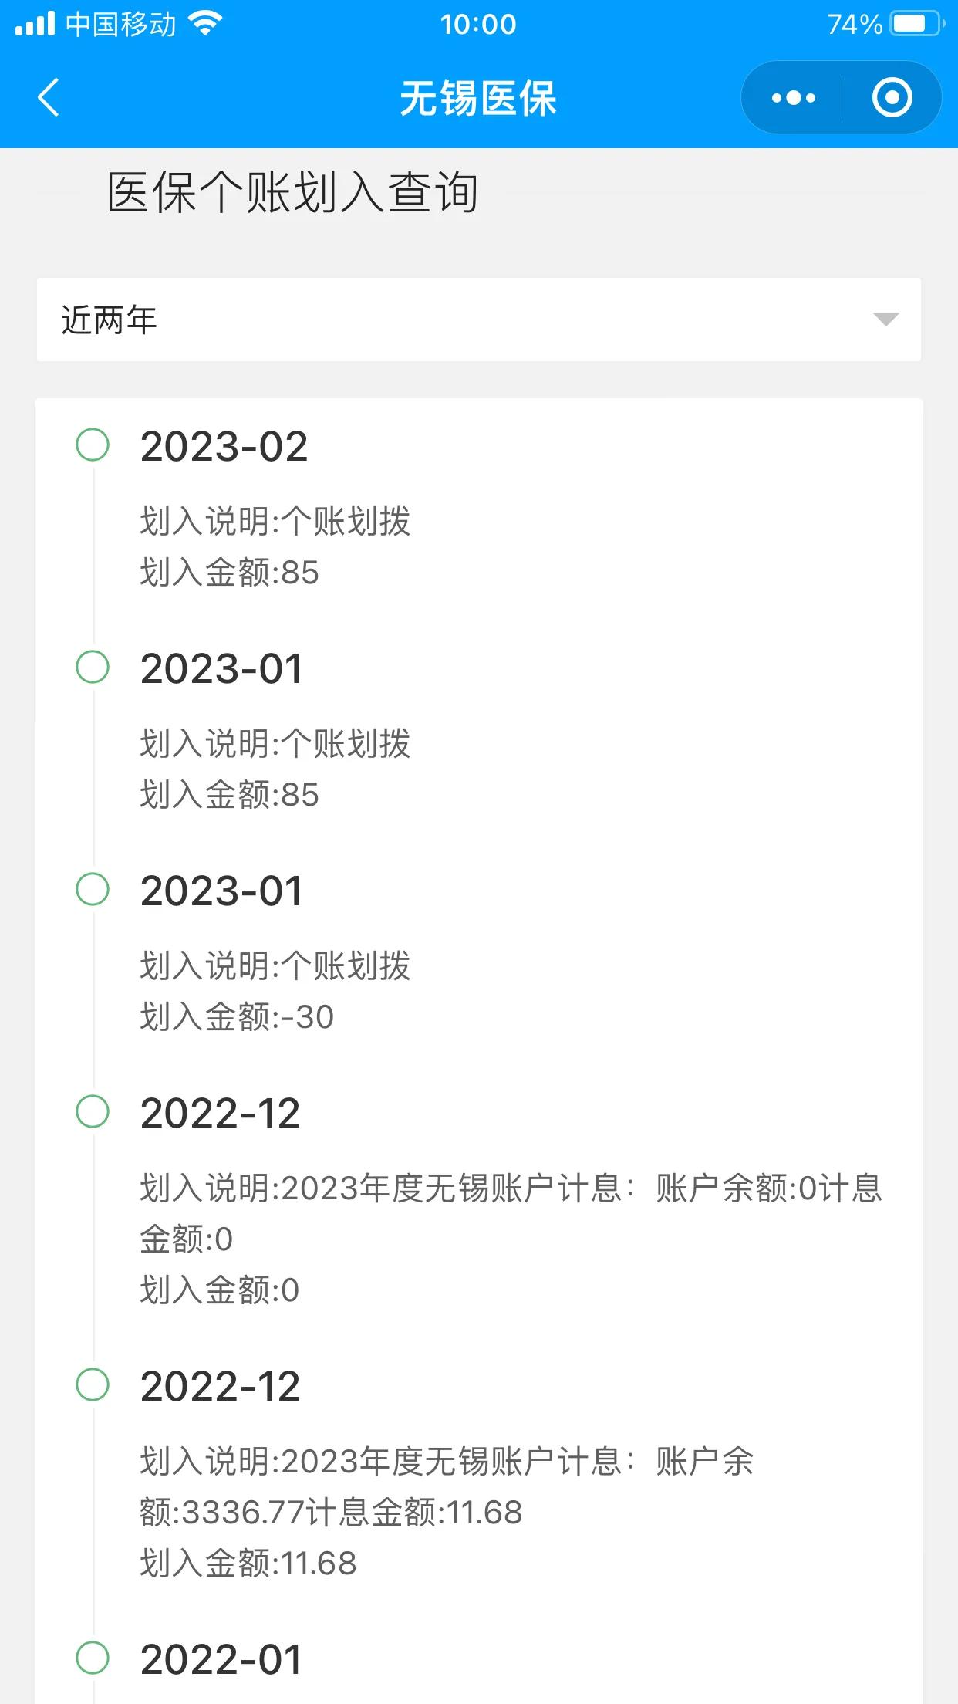Tap the 医保个账划入查询 page heading
This screenshot has height=1704, width=958.
click(x=292, y=192)
